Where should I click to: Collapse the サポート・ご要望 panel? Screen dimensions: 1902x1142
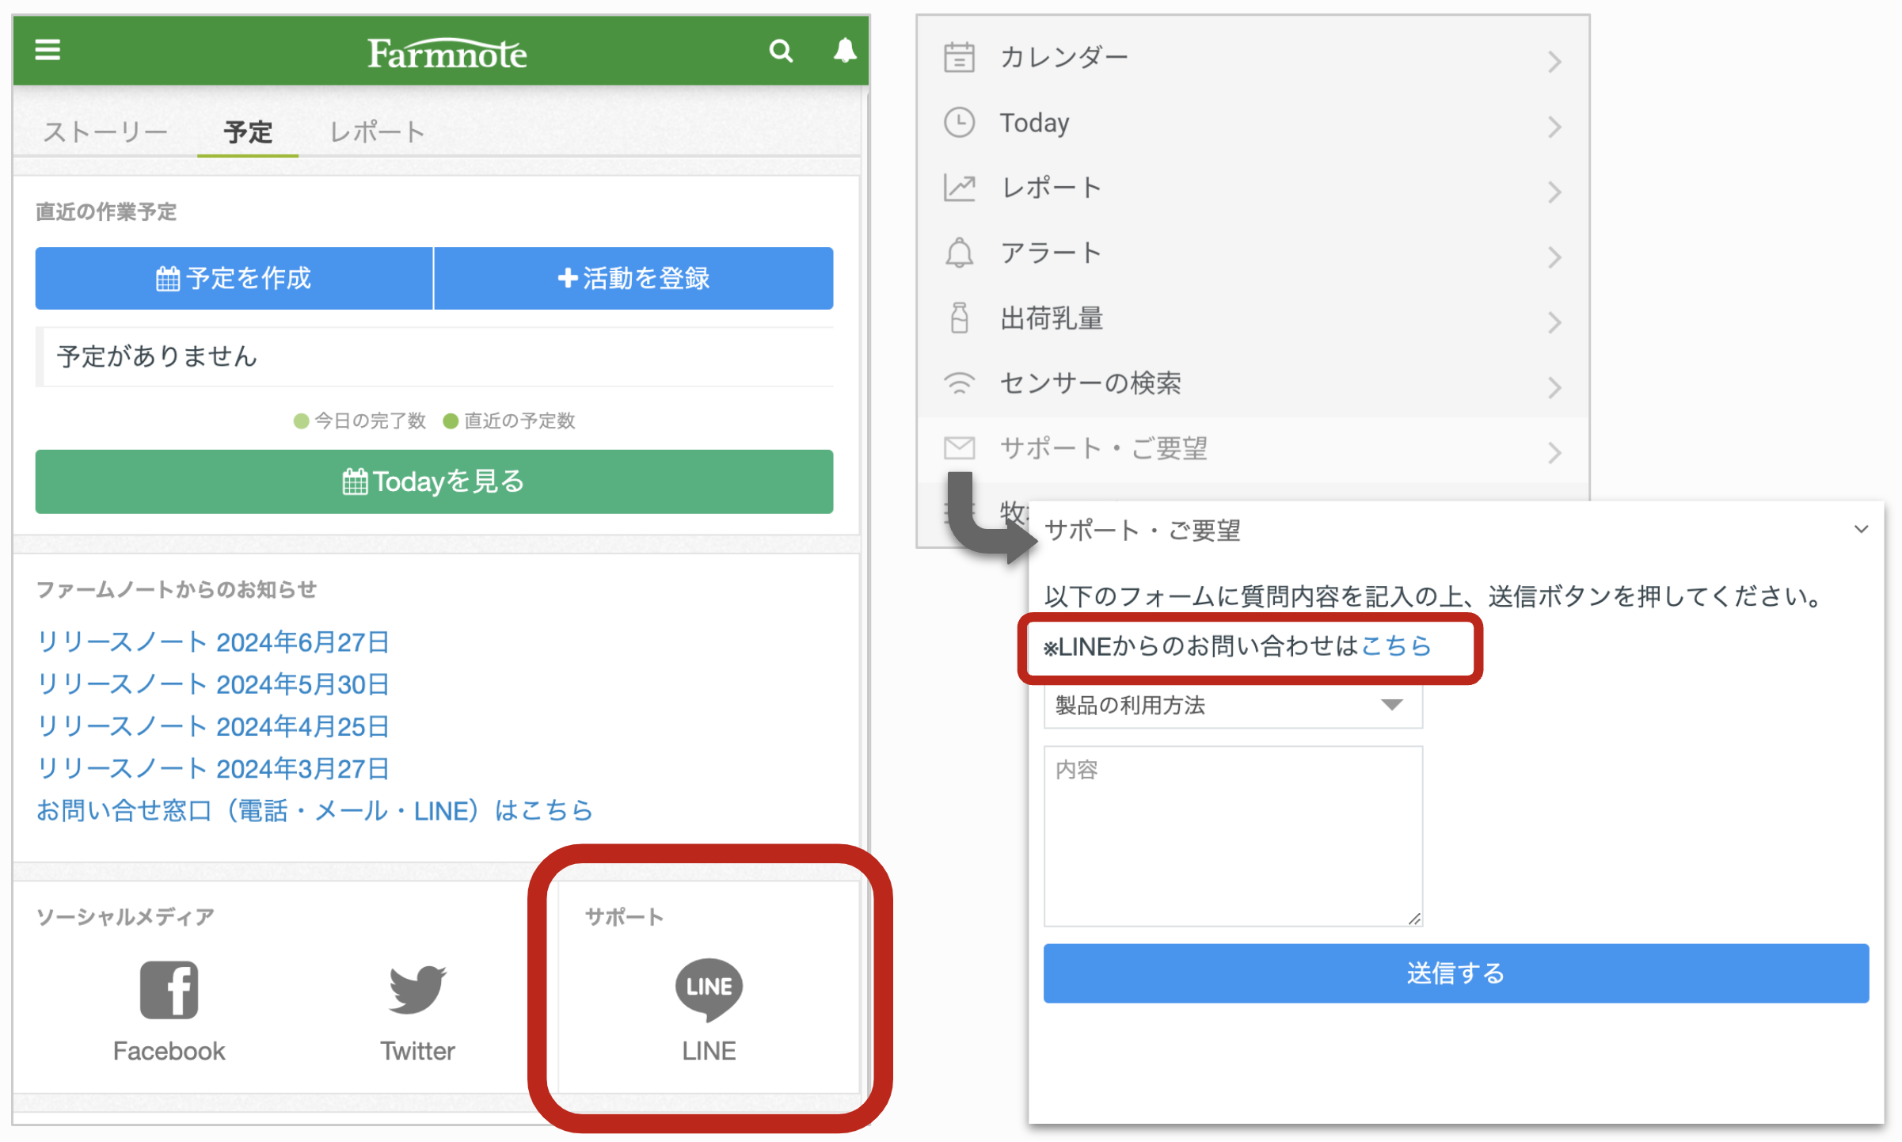click(x=1861, y=529)
